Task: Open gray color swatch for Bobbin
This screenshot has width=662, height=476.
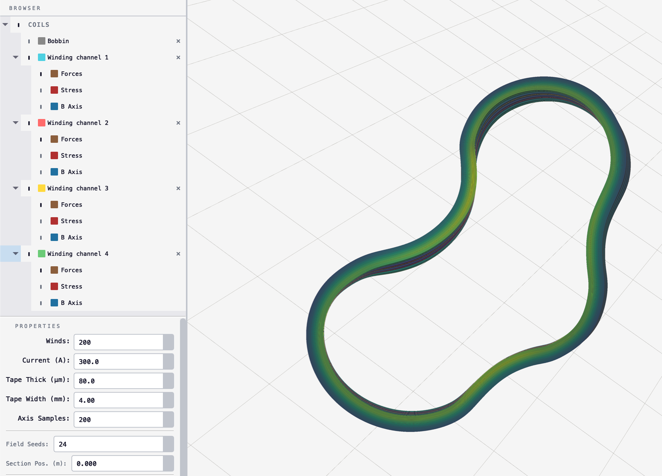Action: (x=42, y=41)
